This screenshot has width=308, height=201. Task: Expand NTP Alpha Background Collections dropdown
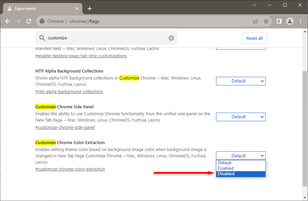click(x=241, y=81)
